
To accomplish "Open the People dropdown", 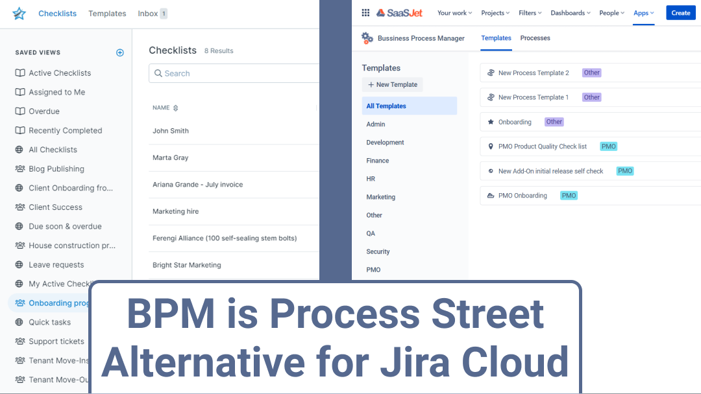I will click(612, 13).
